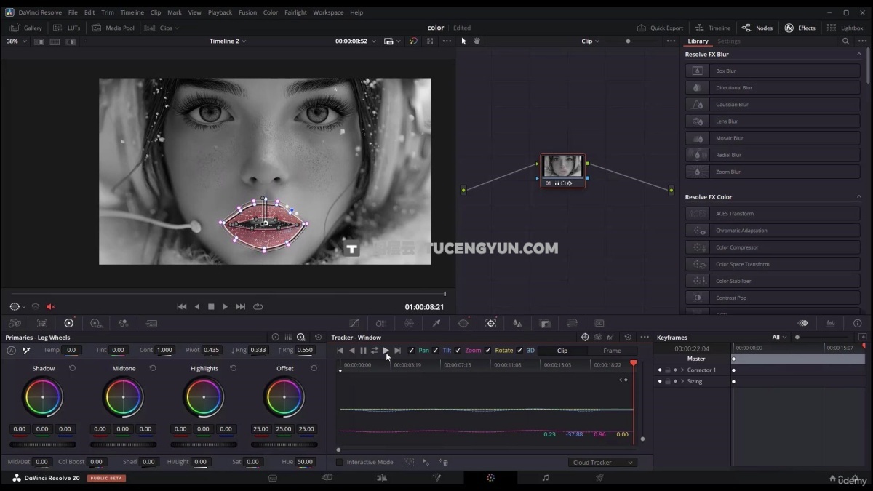Viewport: 873px width, 491px height.
Task: Open the Keyframes All filter dropdown
Action: [x=780, y=338]
